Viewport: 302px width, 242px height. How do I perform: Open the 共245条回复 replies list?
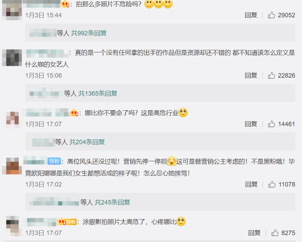click(113, 202)
